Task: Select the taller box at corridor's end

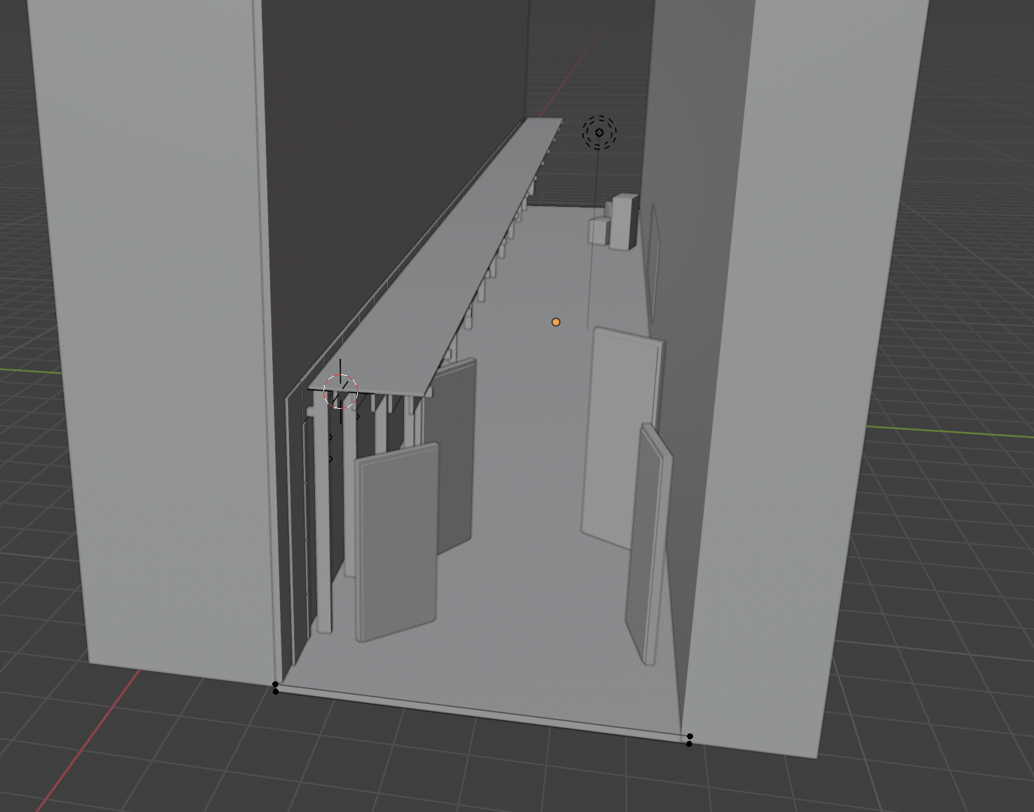Action: click(624, 222)
